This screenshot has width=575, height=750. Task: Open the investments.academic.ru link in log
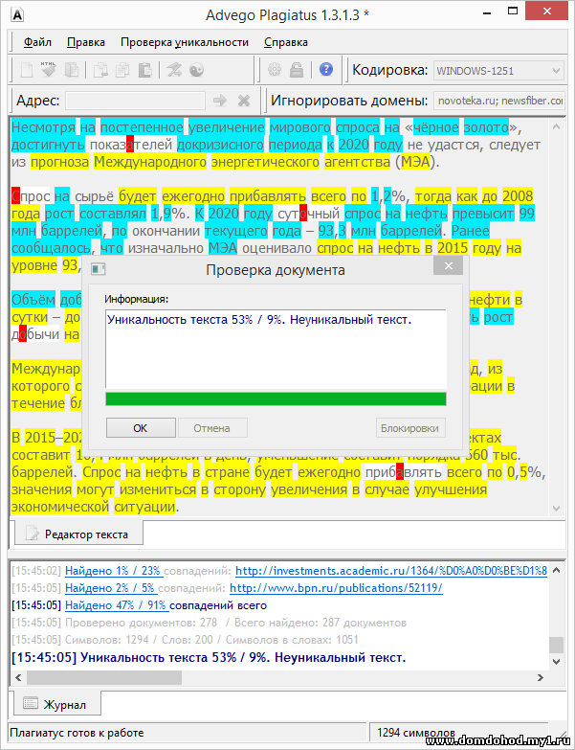pos(391,571)
